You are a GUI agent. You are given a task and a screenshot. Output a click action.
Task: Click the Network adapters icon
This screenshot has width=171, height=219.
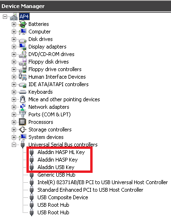(x=23, y=107)
